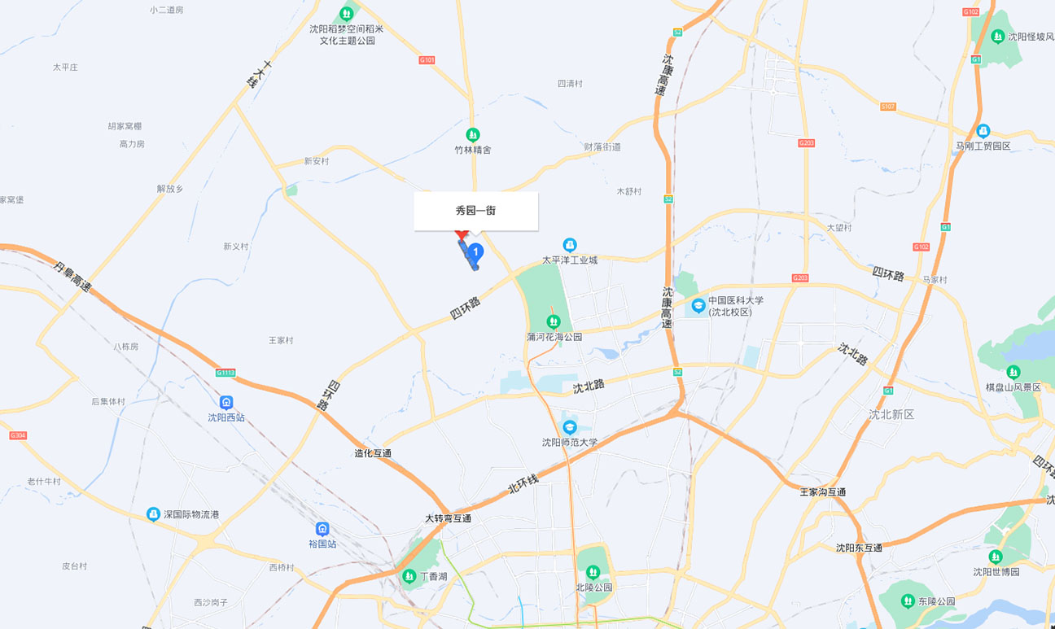Click the 沈阳师范大学 university icon
This screenshot has height=629, width=1055.
570,427
